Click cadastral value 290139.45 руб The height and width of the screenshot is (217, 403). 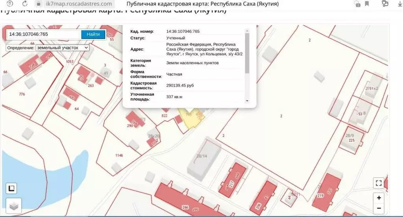coord(180,86)
